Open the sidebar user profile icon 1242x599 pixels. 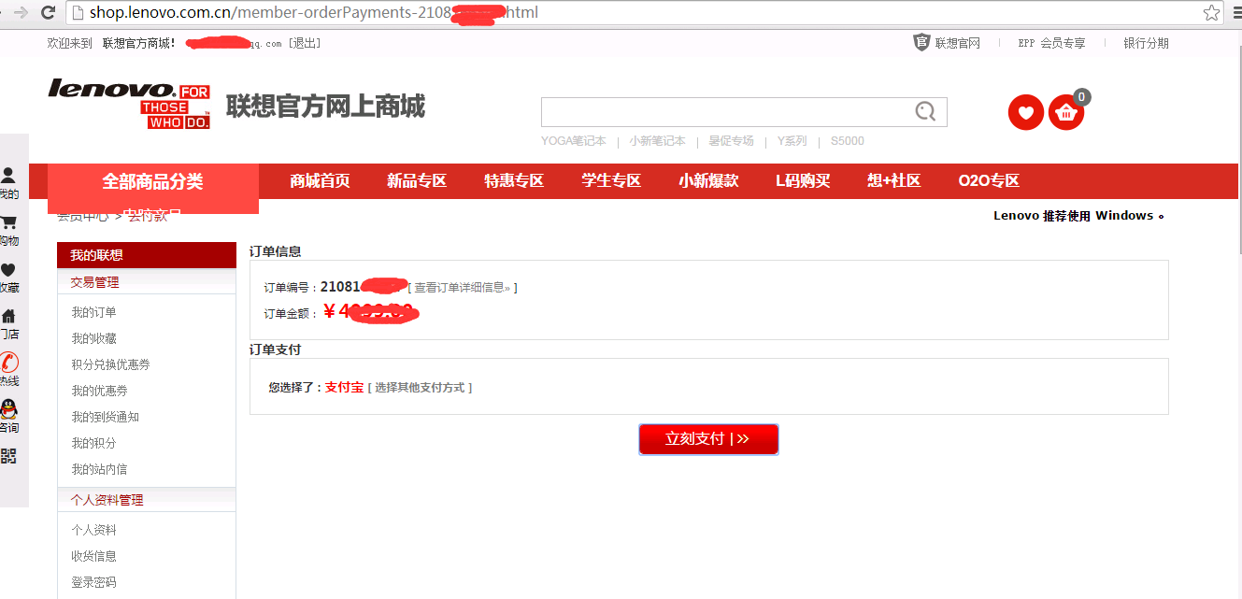(8, 175)
